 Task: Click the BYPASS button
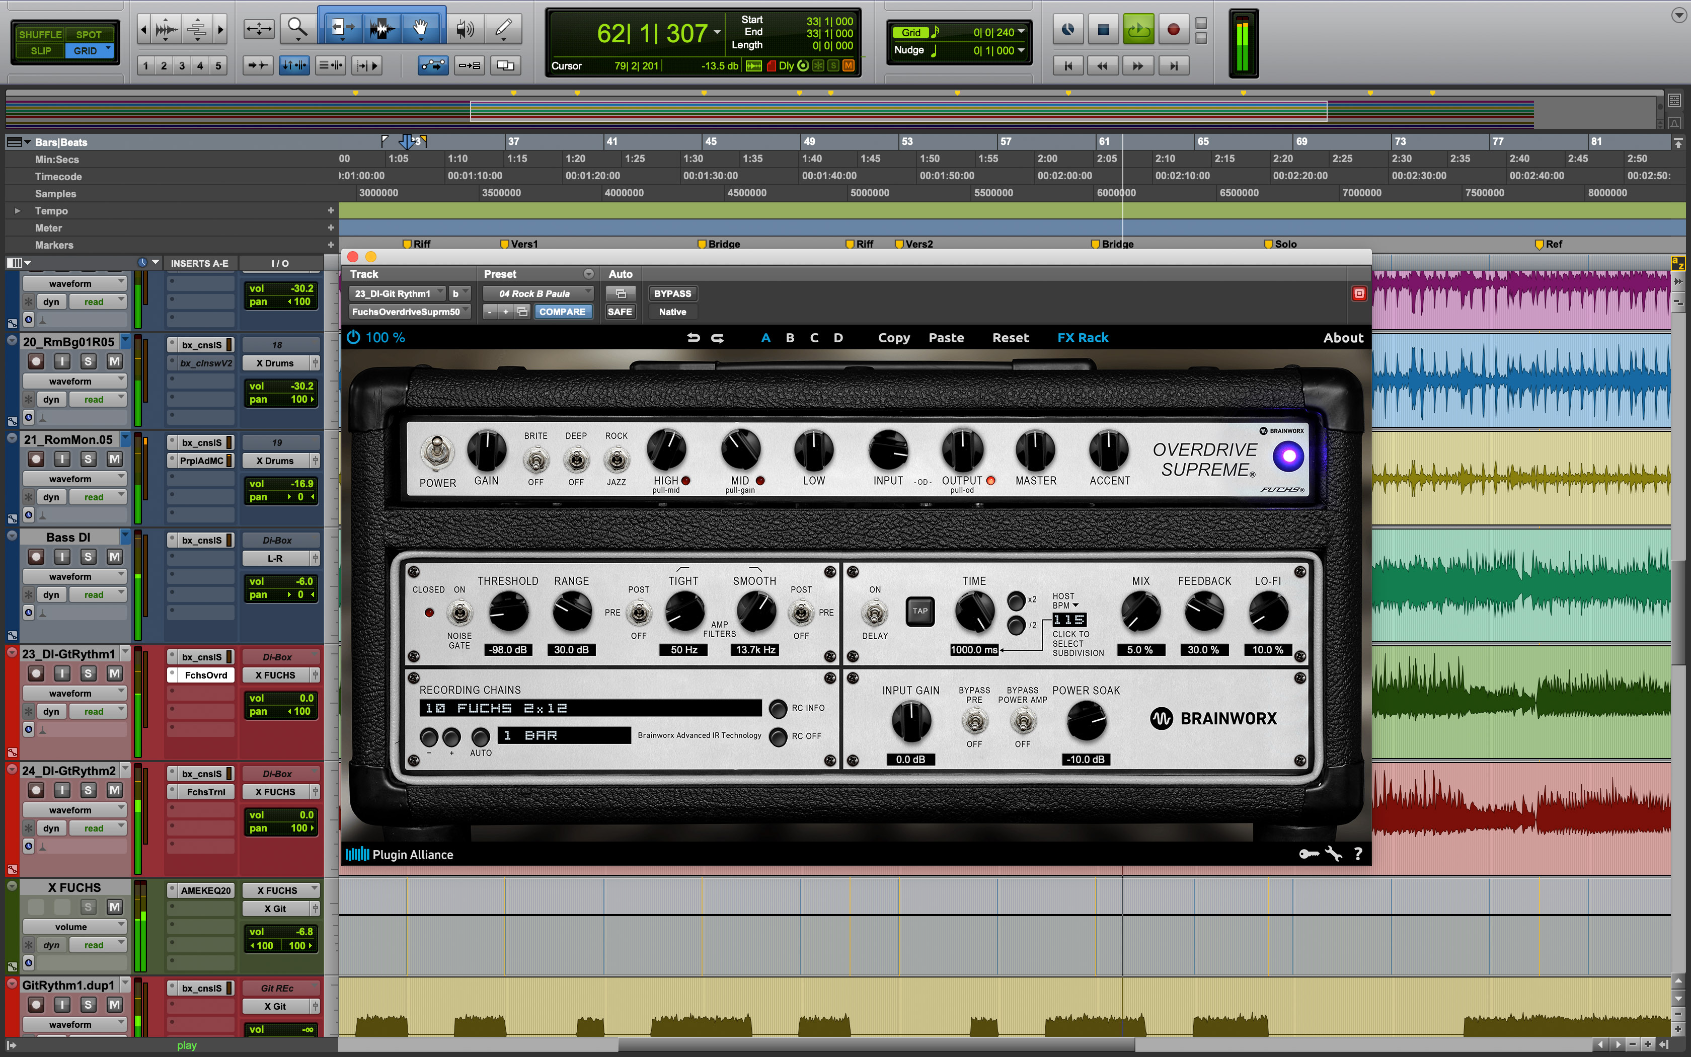point(672,293)
